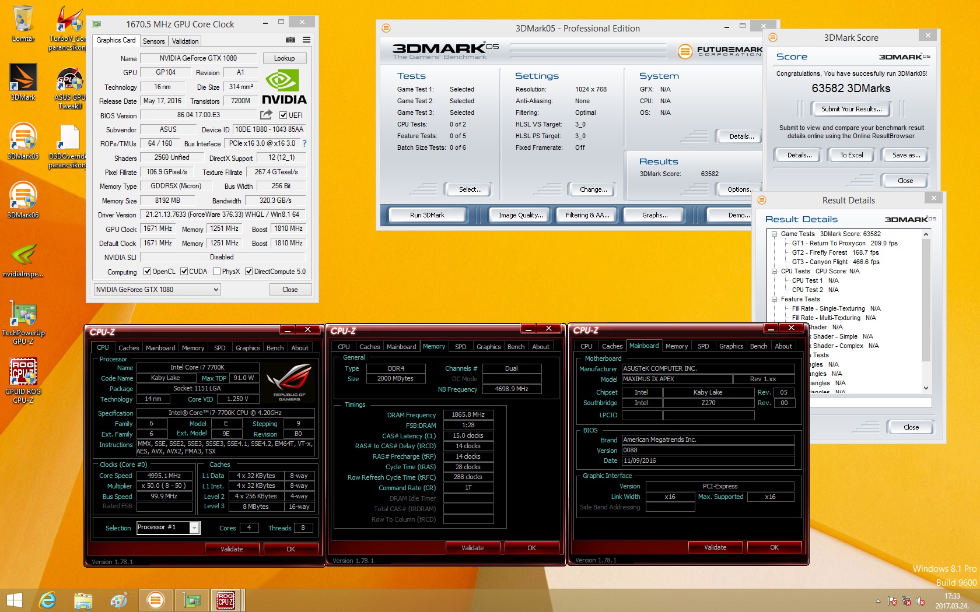Image resolution: width=980 pixels, height=612 pixels.
Task: Click Validate in the Memory CPU-Z window
Action: point(473,548)
